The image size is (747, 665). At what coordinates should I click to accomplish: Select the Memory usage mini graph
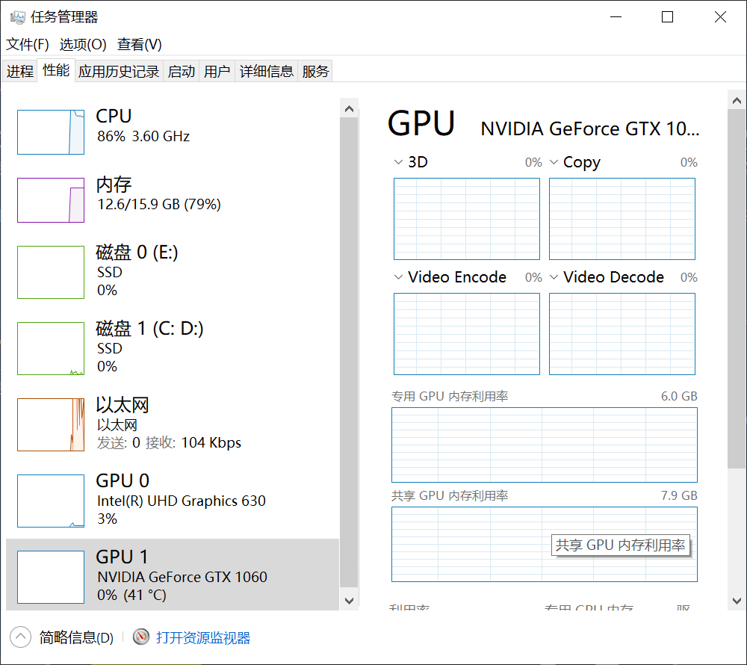51,200
